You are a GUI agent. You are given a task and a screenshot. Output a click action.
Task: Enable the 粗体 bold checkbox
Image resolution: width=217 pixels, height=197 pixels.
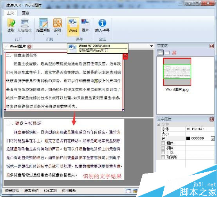[x=163, y=143]
